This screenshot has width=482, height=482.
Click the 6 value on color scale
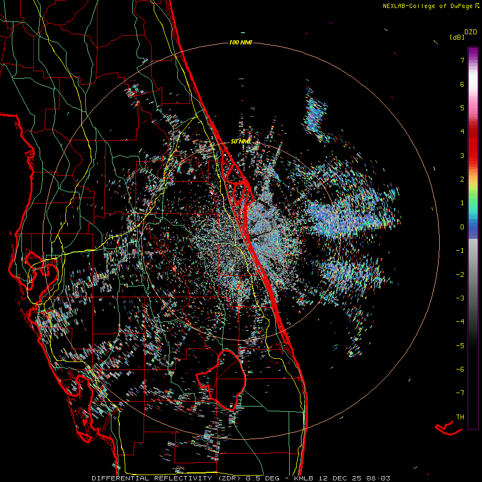(462, 84)
